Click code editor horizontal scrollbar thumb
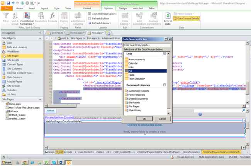This screenshot has height=166, width=251. [62, 106]
